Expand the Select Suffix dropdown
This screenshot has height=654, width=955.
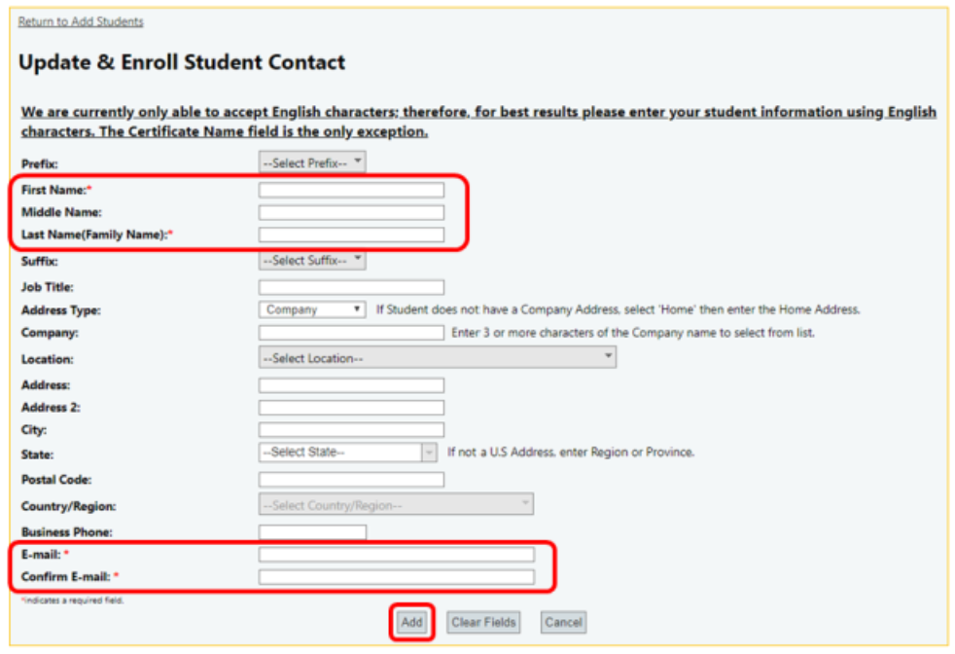pyautogui.click(x=312, y=261)
